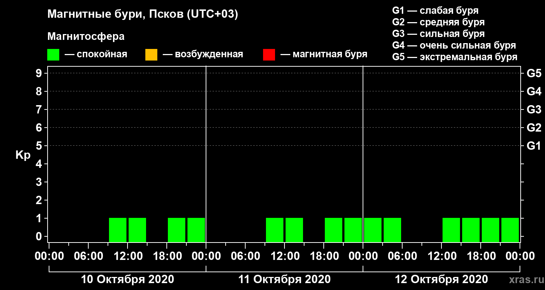Click the 18:00 tick label for 10 October

[x=167, y=256]
